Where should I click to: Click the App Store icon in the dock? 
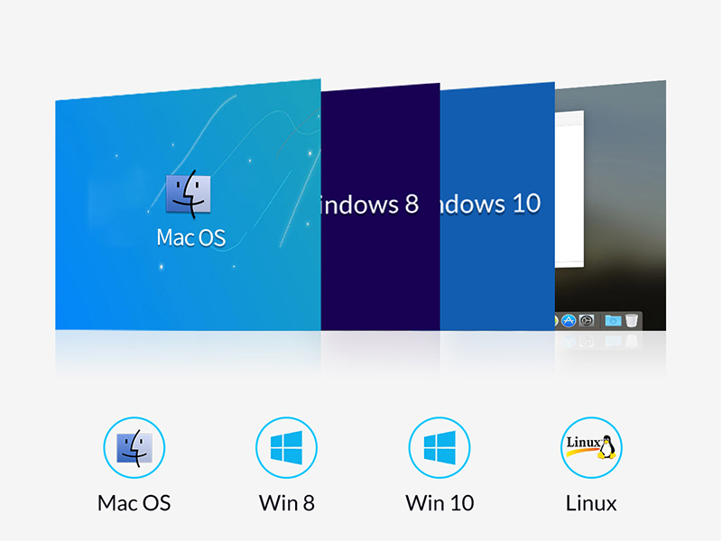(x=569, y=320)
